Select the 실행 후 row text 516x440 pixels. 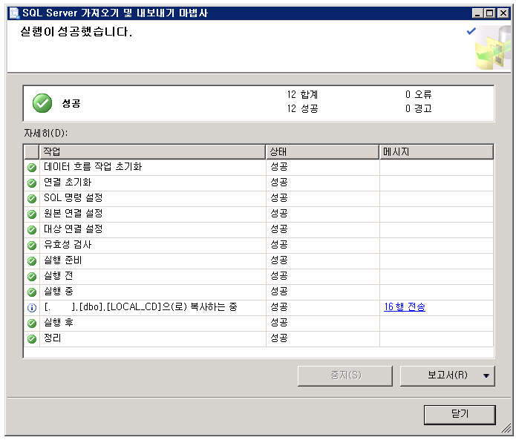point(58,322)
